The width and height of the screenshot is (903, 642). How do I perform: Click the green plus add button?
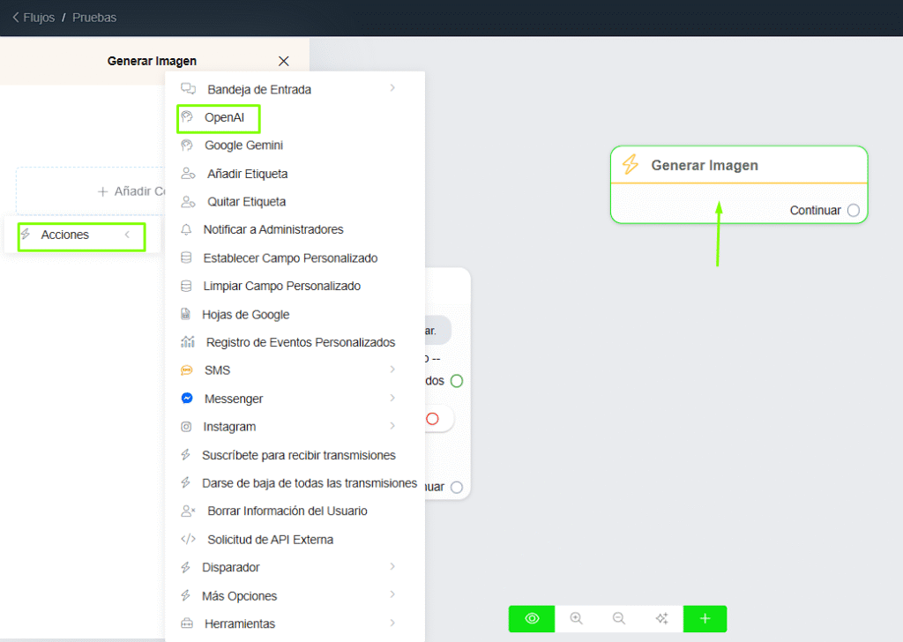click(705, 619)
